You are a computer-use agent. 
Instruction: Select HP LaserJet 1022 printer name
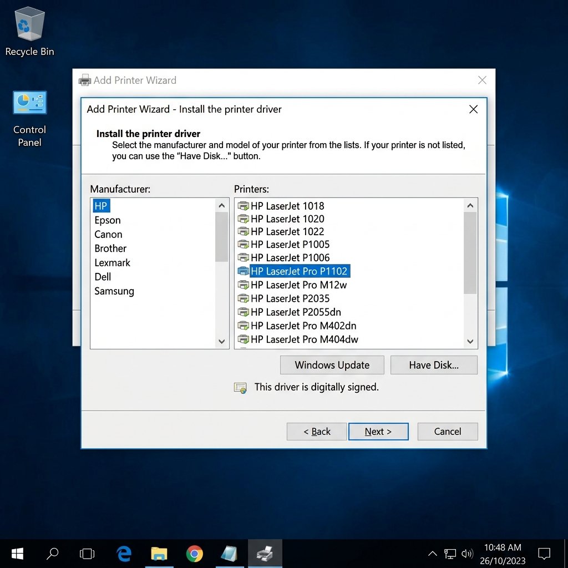click(287, 231)
